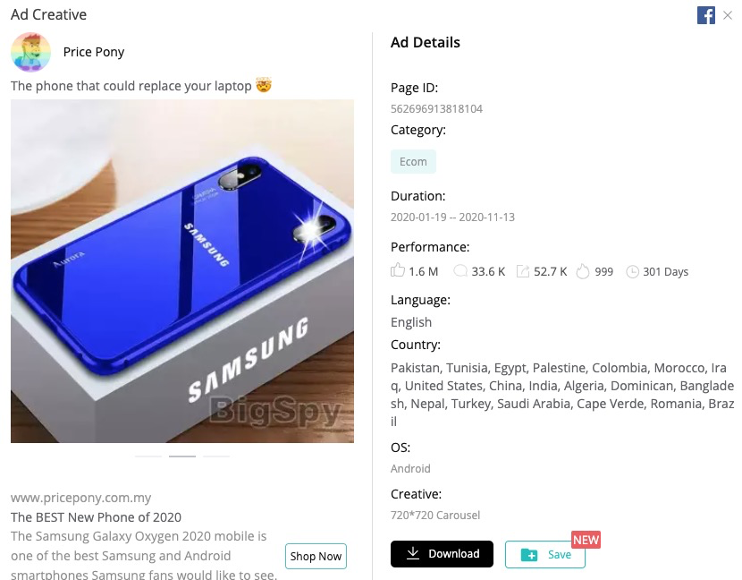Click the Price Pony avatar
The image size is (742, 580).
[x=30, y=52]
